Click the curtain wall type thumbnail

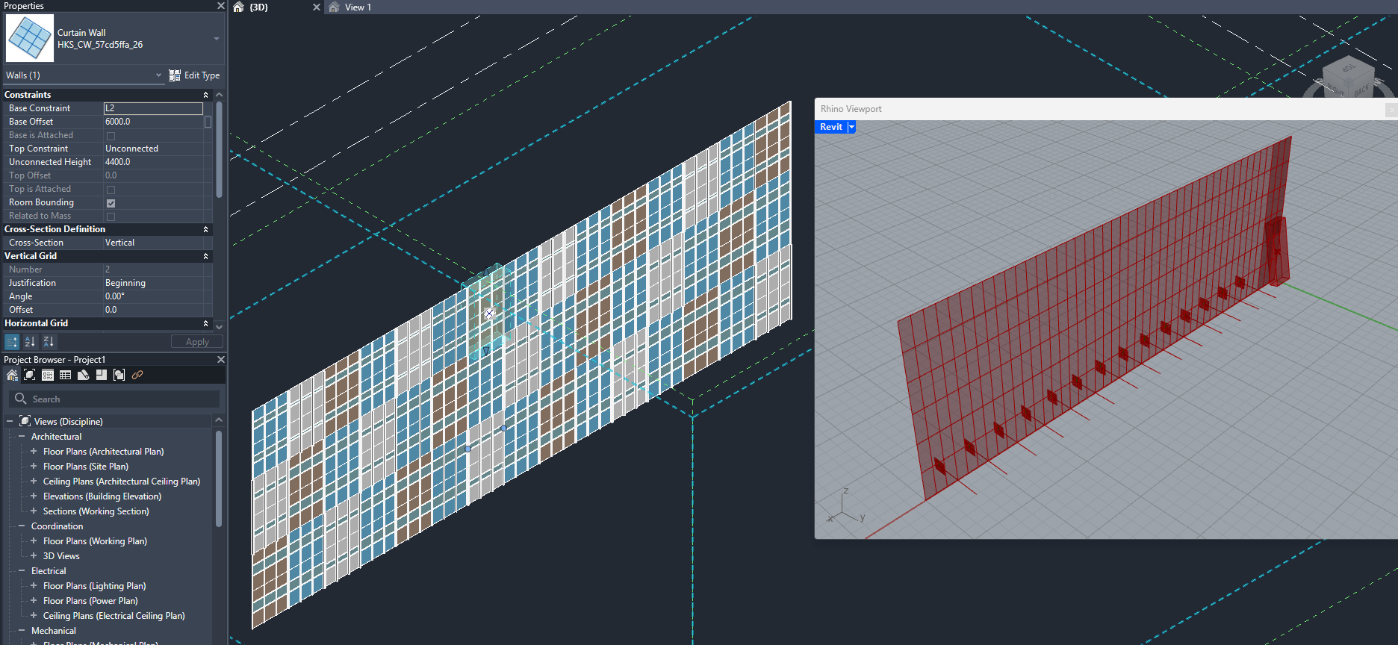(30, 38)
